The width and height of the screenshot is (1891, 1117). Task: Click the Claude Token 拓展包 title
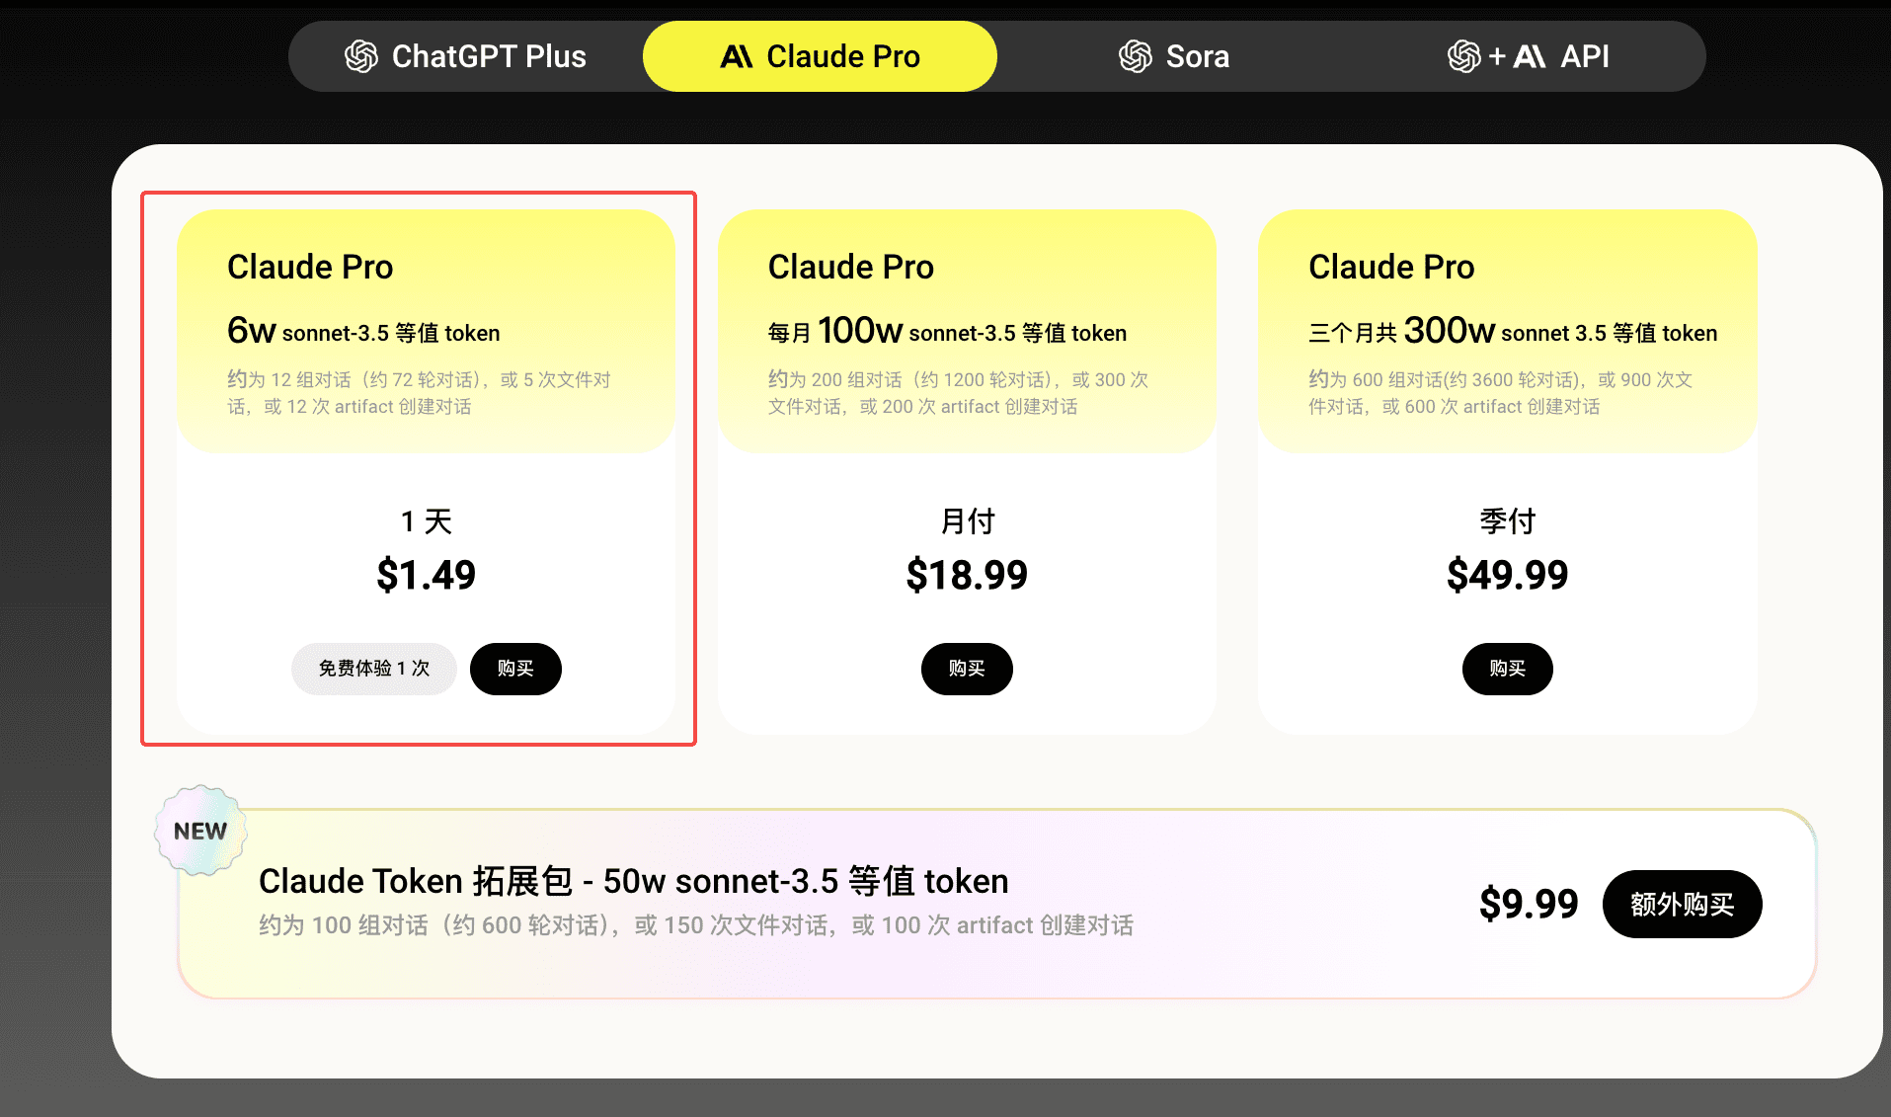tap(634, 881)
